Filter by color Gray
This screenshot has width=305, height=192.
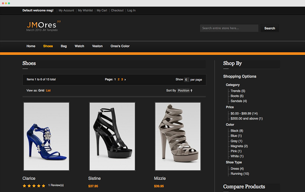coord(236,141)
